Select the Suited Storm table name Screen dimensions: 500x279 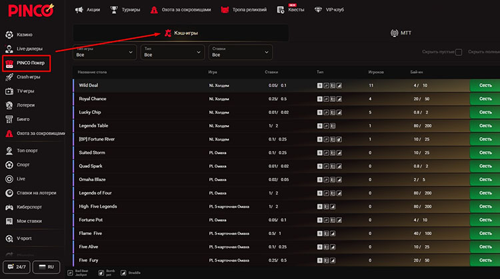coord(92,152)
